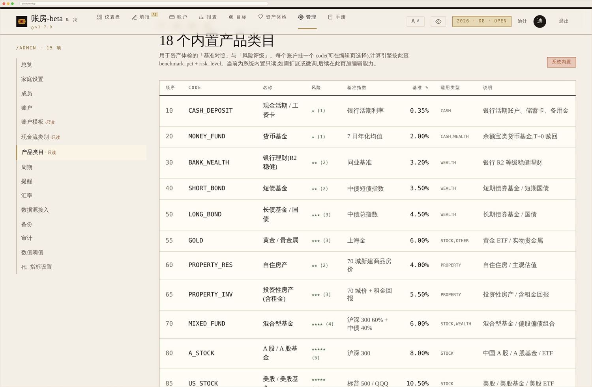Screen dimensions: 592x387
Task: Click the 系统内置 badge button
Action: (x=561, y=62)
